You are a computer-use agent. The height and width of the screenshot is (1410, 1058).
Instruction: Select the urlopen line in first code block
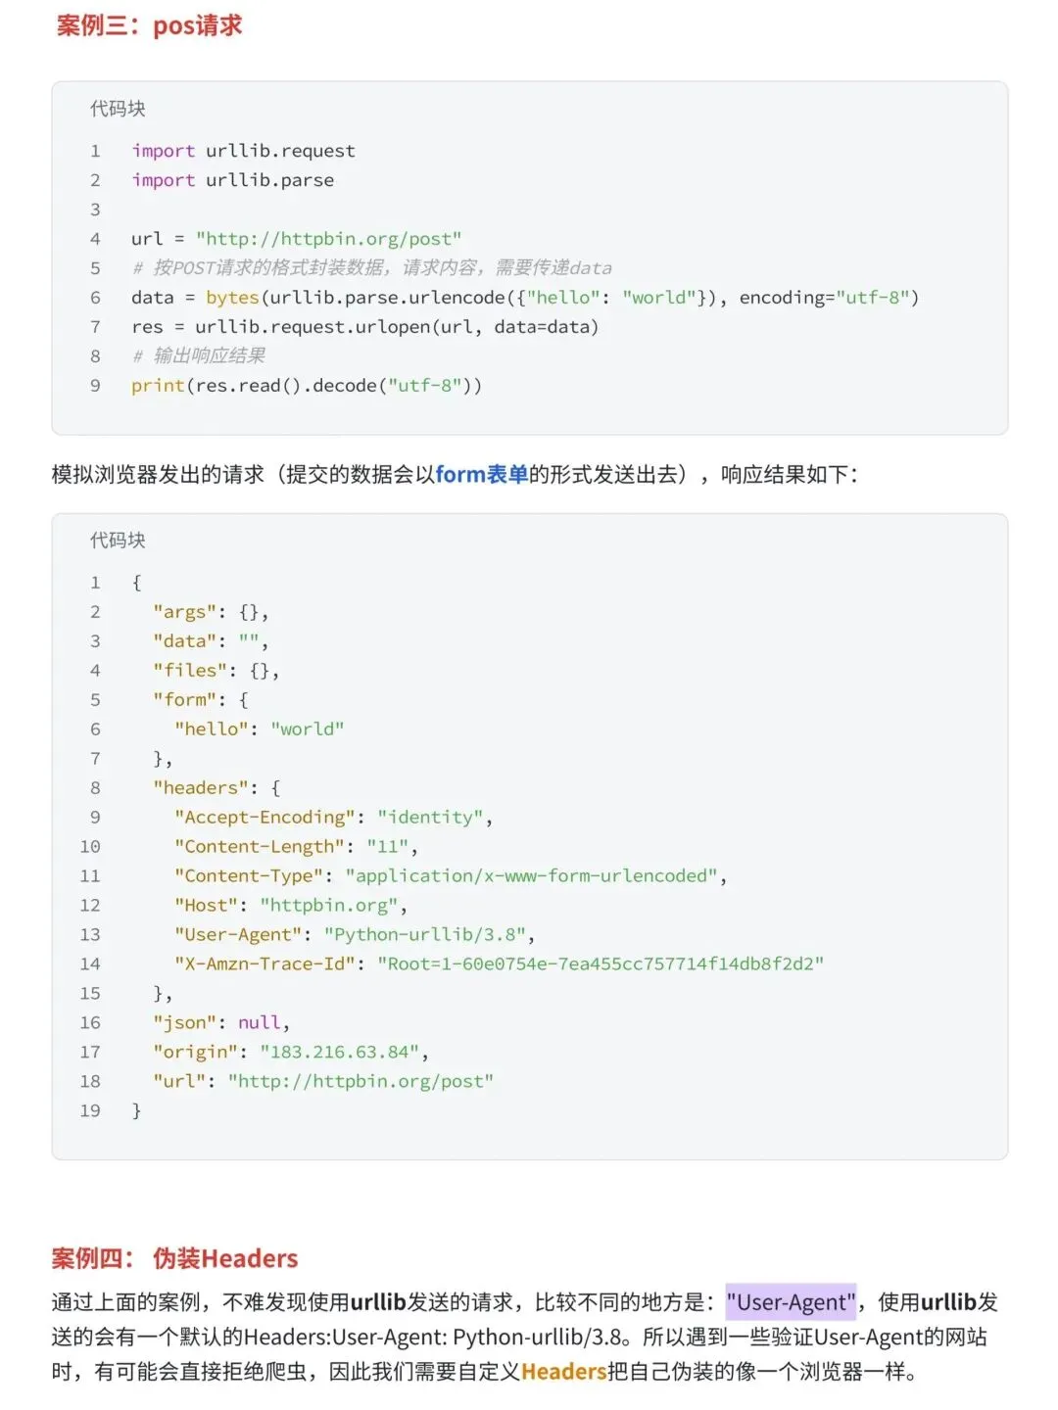(364, 327)
